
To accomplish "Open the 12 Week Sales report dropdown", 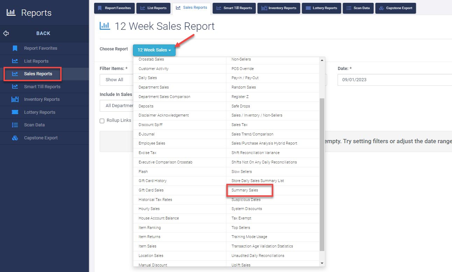I will click(154, 50).
